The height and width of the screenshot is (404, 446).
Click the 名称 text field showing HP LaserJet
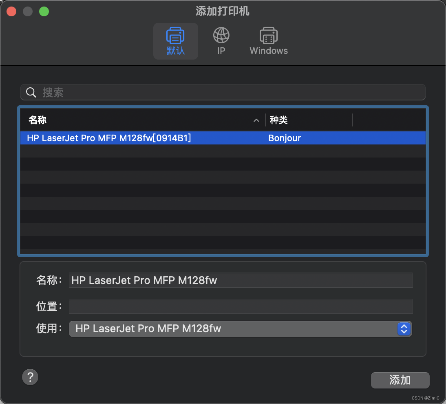coord(241,280)
